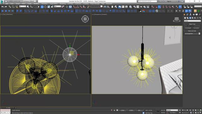
Task: Click the time slider at 0 / 100
Action: pyautogui.click(x=8, y=108)
